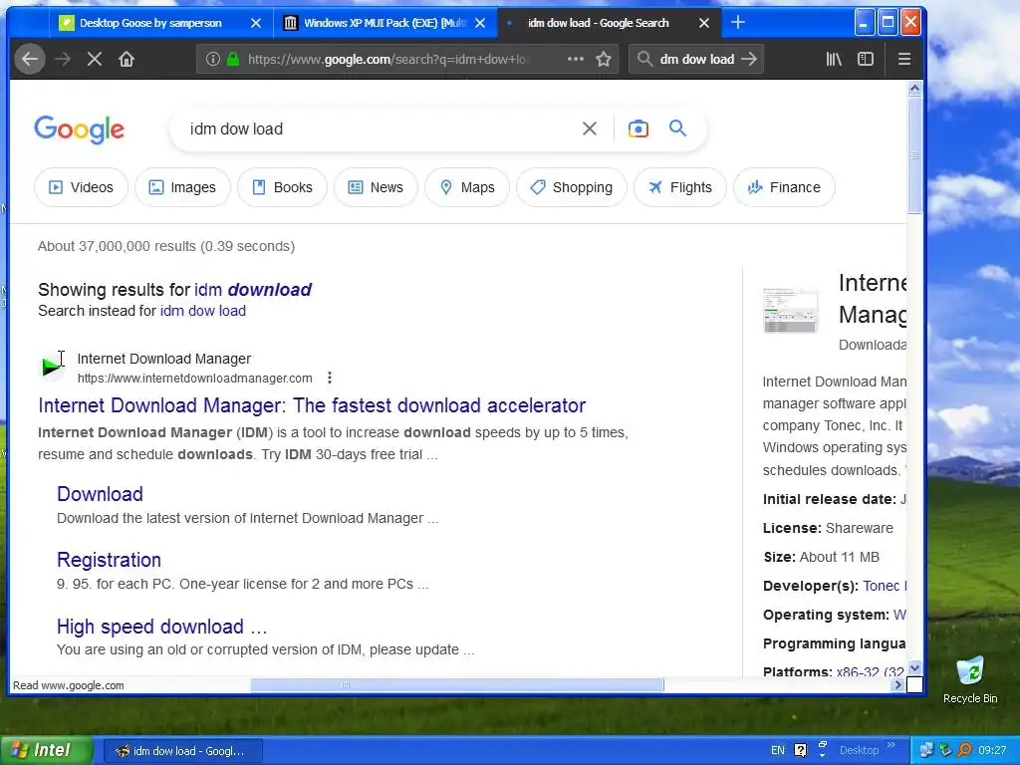
Task: Click the magnifier icon in the browser search box
Action: [644, 59]
